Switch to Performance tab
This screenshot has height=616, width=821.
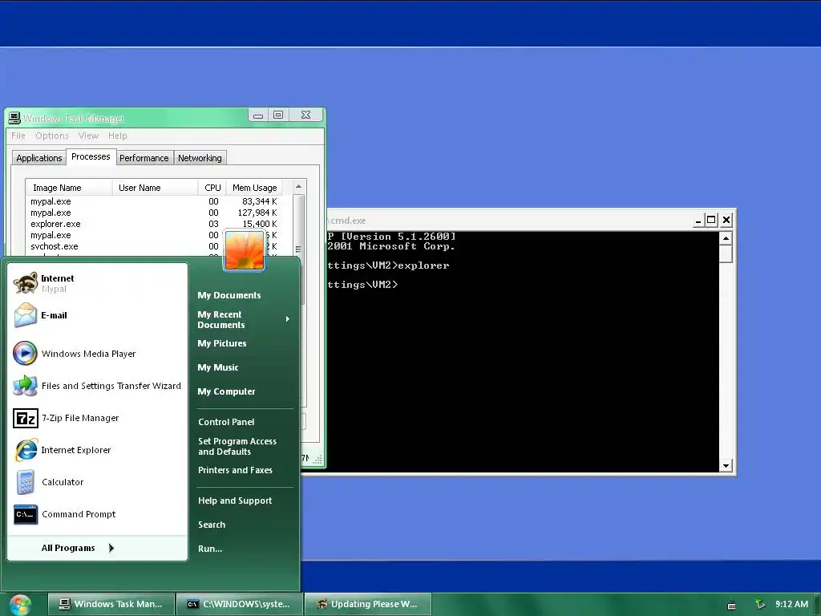pyautogui.click(x=144, y=158)
